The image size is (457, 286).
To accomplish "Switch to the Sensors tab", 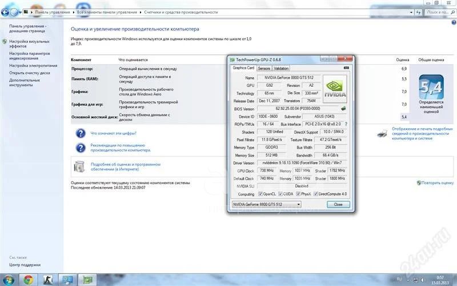I will pyautogui.click(x=264, y=68).
